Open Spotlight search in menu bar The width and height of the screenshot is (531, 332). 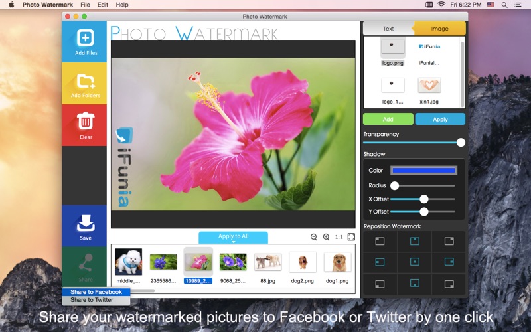[x=504, y=5]
